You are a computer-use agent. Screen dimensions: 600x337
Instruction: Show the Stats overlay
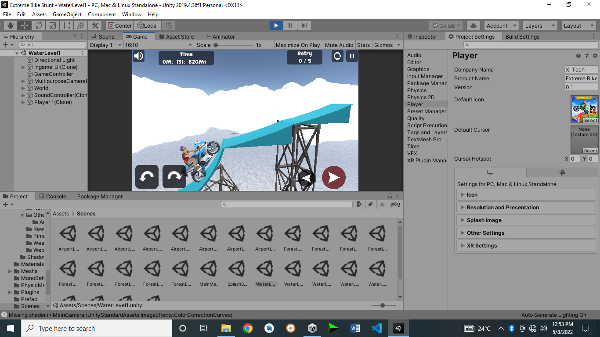pos(364,45)
